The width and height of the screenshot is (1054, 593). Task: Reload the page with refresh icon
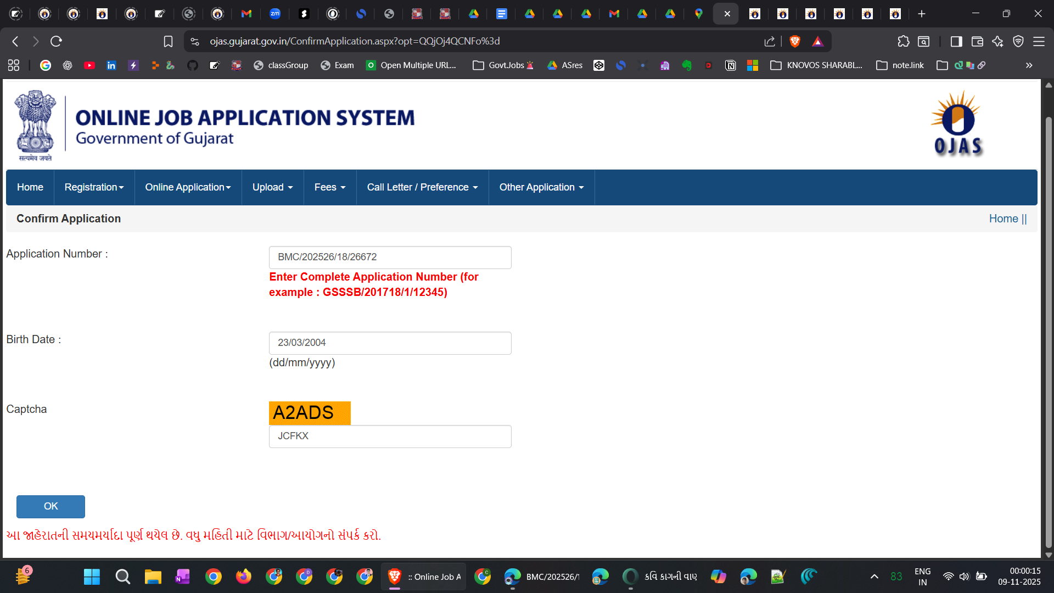(x=56, y=41)
